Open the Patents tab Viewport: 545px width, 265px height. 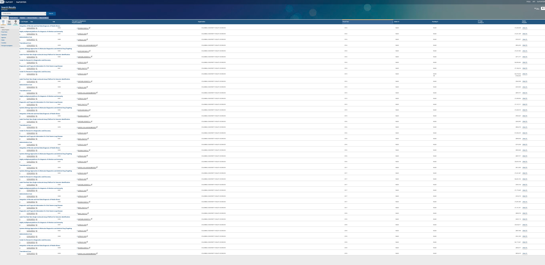(x=23, y=18)
